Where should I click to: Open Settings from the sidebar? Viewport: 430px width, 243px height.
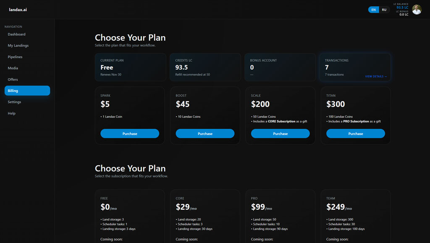click(14, 102)
